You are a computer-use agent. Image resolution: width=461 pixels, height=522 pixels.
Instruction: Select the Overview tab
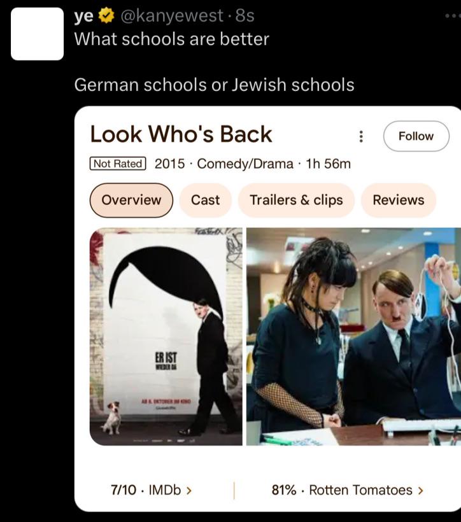pos(131,200)
